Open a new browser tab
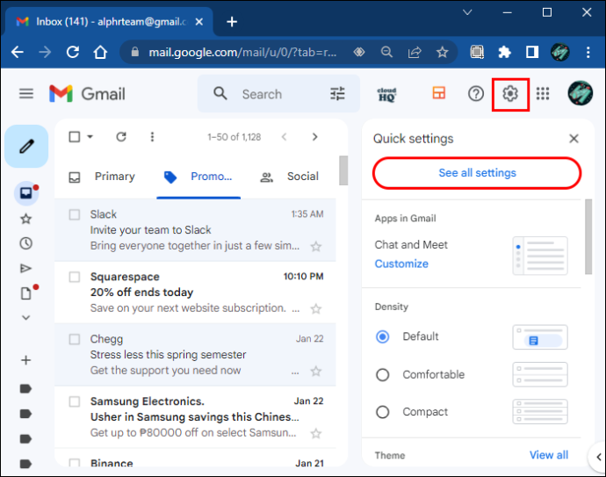 coord(232,22)
